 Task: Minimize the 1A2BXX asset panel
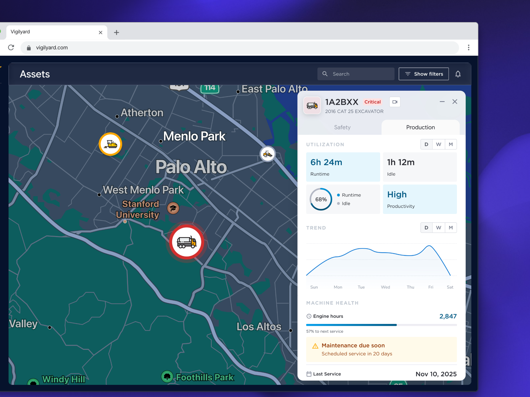tap(442, 102)
